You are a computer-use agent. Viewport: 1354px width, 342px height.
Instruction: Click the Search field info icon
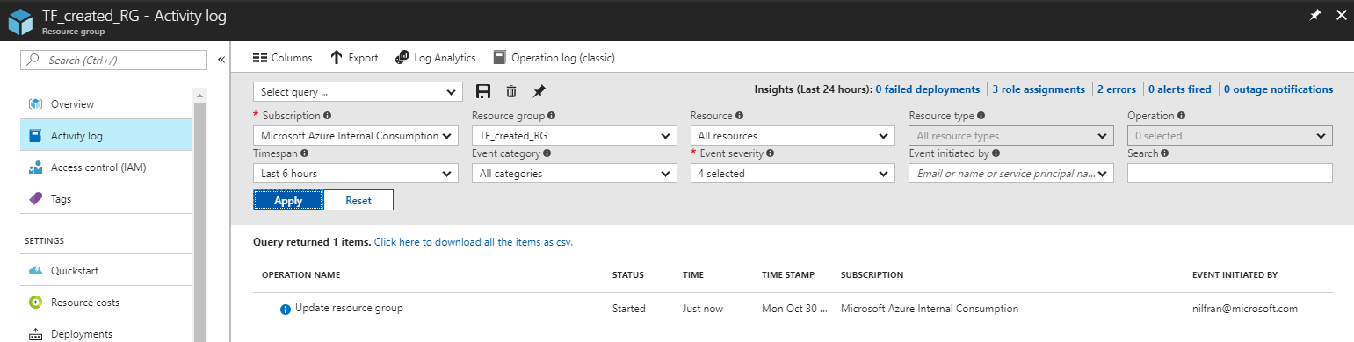tap(1164, 153)
